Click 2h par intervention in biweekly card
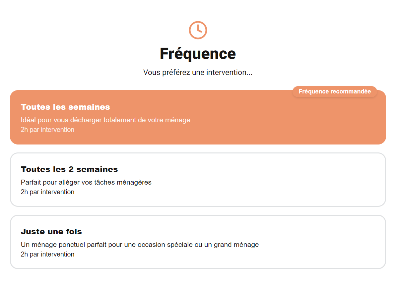Screen dimensions: 399x288 (47, 192)
